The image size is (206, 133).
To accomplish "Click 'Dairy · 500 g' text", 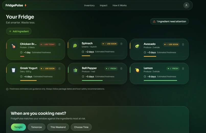I will click(26, 72).
